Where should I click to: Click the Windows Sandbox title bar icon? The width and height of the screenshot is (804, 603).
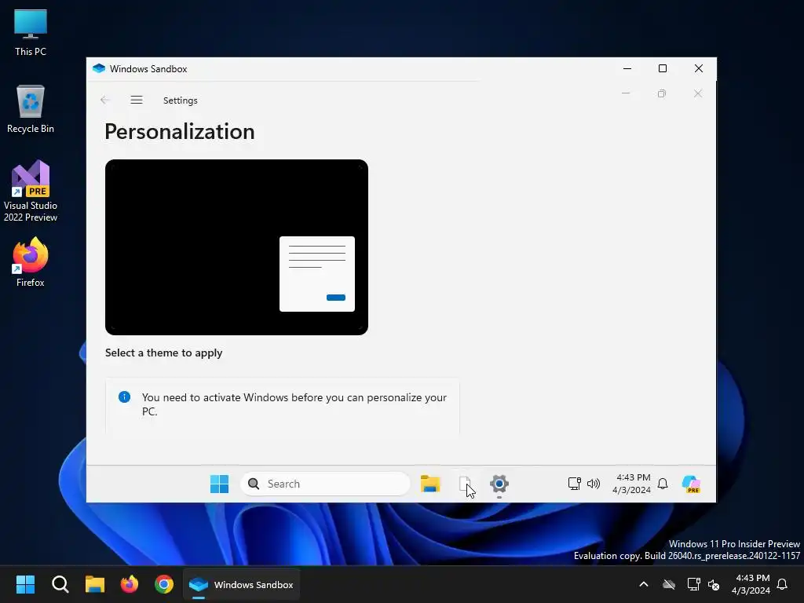tap(99, 68)
